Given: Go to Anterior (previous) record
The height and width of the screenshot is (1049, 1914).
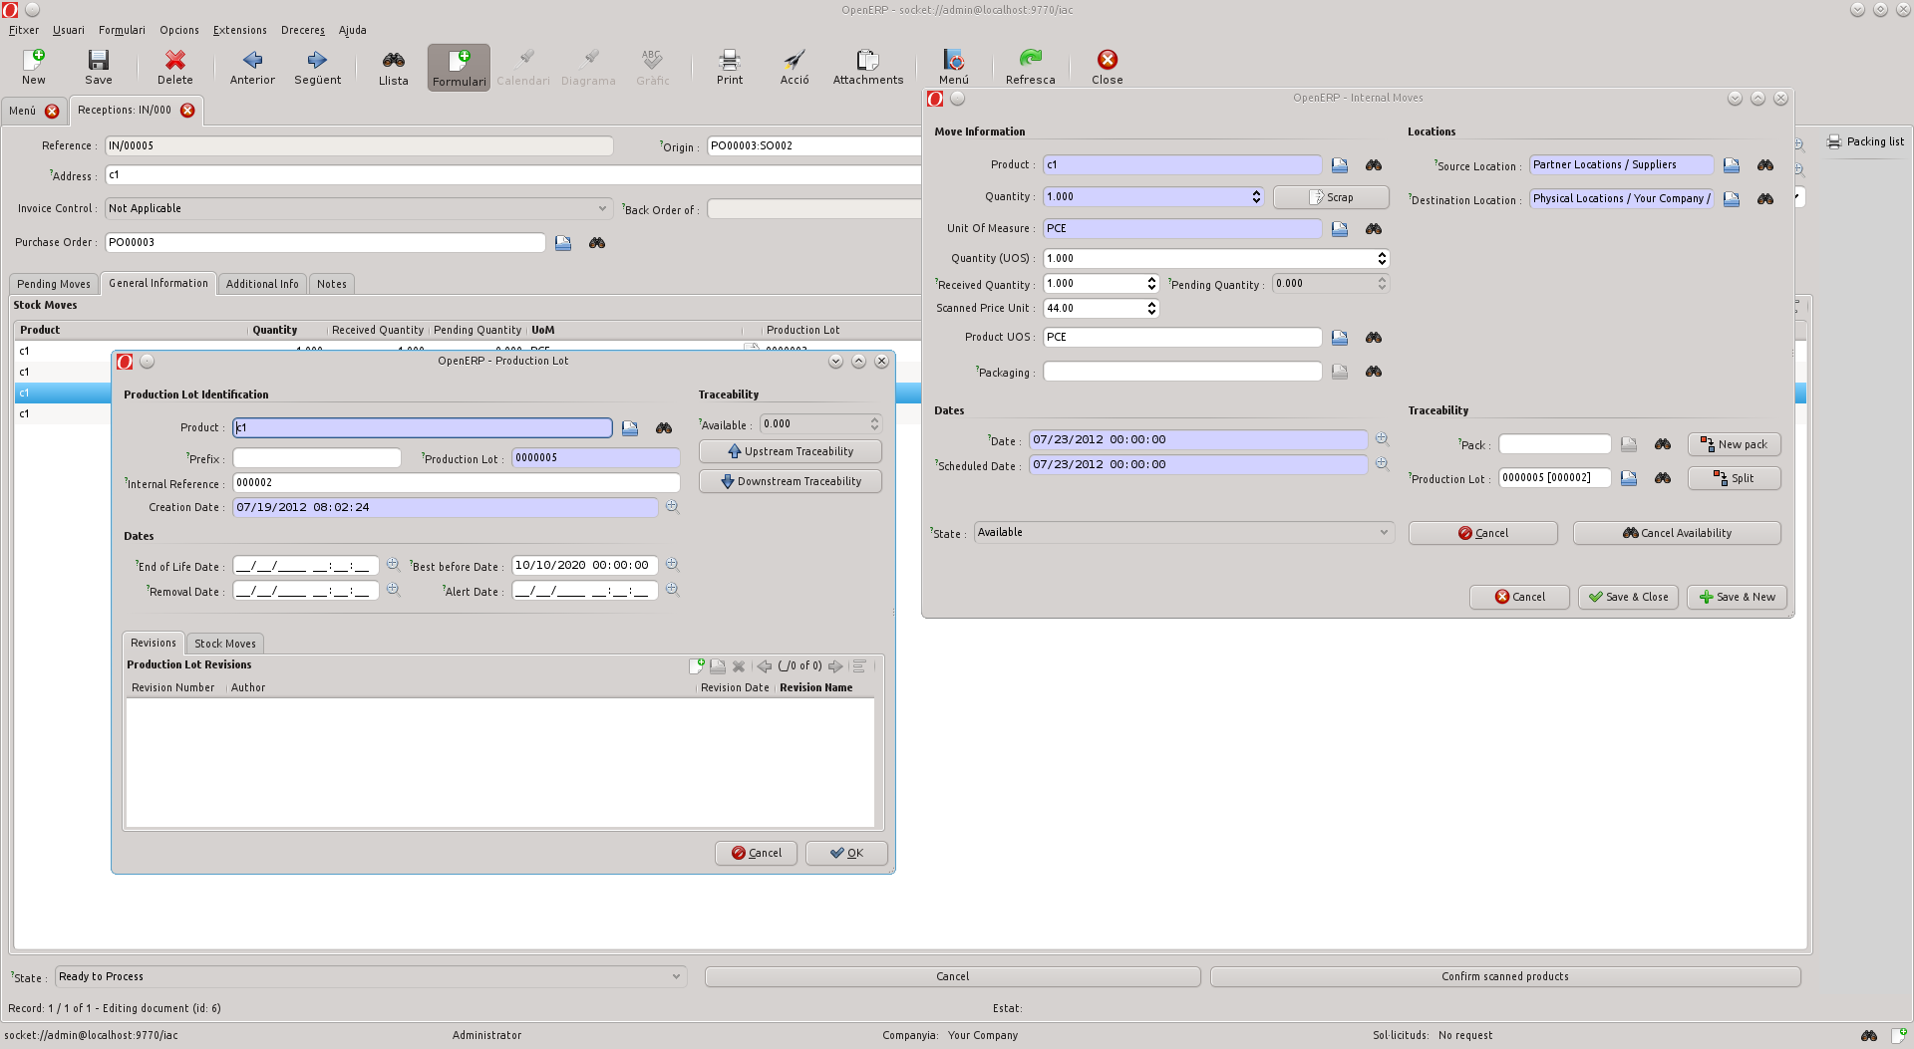Looking at the screenshot, I should pyautogui.click(x=252, y=67).
